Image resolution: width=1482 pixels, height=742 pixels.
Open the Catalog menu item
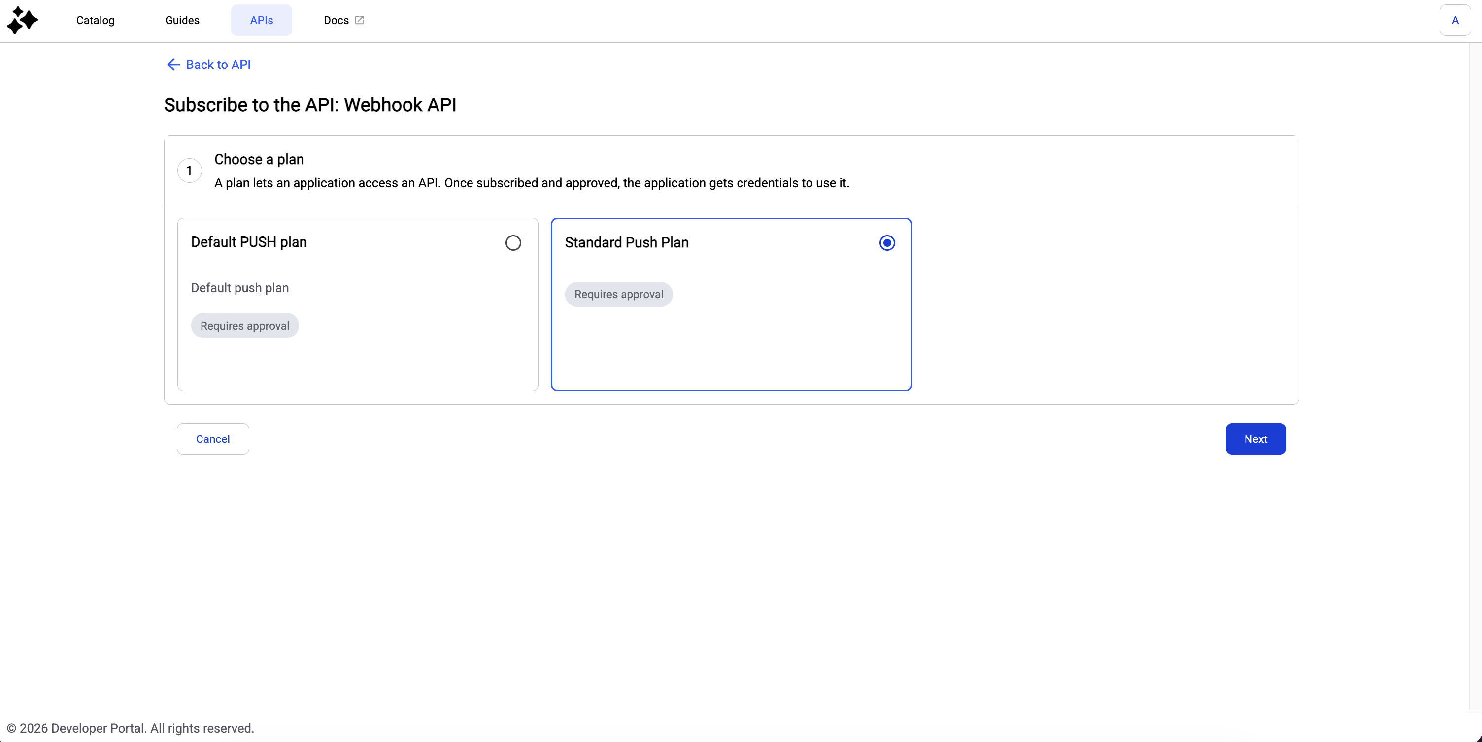click(x=96, y=21)
